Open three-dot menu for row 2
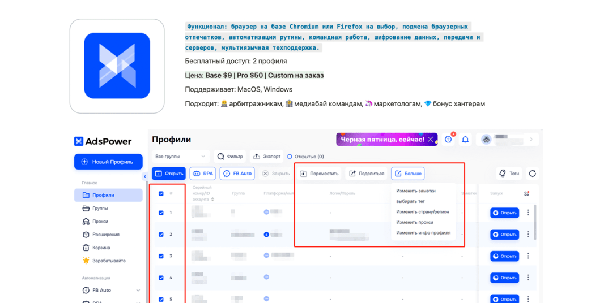 (x=528, y=235)
